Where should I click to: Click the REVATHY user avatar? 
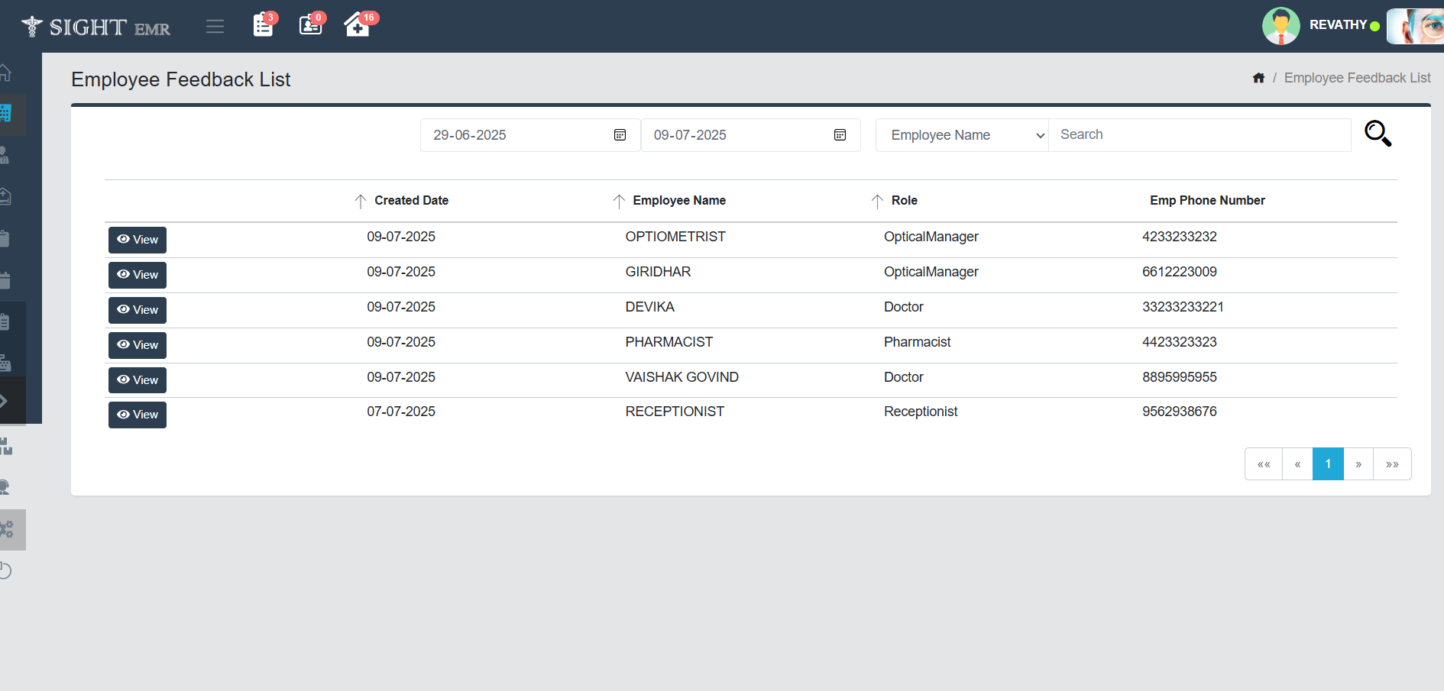point(1280,26)
